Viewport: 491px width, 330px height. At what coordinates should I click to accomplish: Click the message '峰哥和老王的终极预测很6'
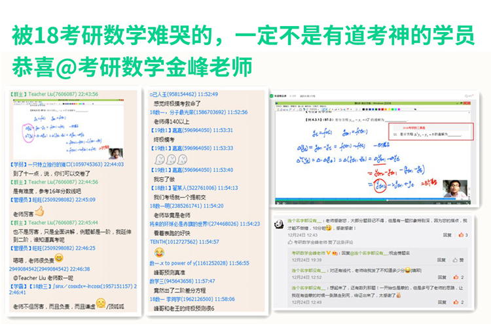pyautogui.click(x=184, y=308)
